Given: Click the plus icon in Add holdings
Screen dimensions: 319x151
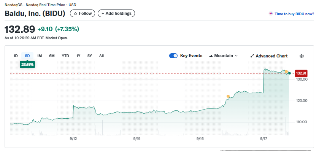Looking at the screenshot, I should (x=103, y=13).
